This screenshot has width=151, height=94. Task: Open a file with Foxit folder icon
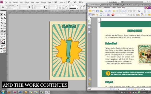(x=90, y=11)
